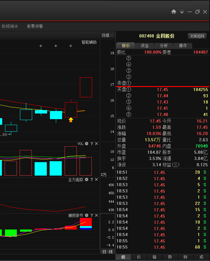Click the yellow B buy signal arrow
This screenshot has height=261, width=210.
pos(71,120)
